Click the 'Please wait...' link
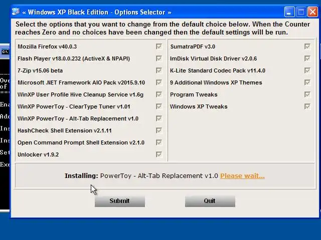Image resolution: width=321 pixels, height=240 pixels. point(242,176)
